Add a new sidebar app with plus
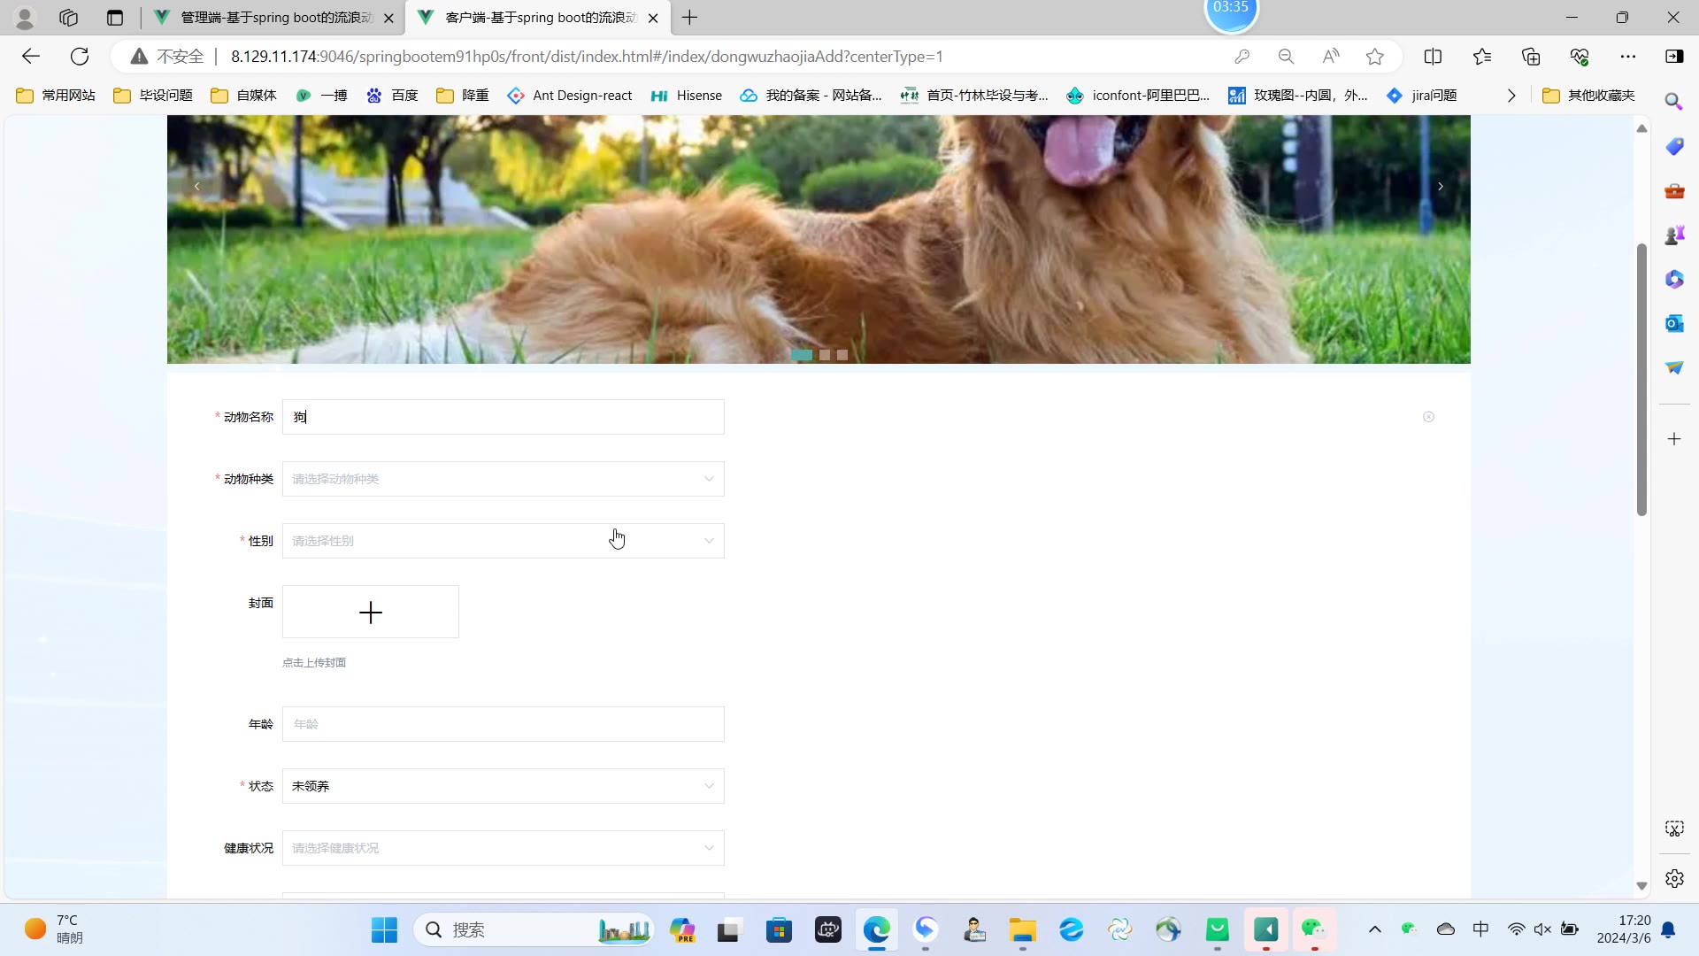This screenshot has height=956, width=1699. pos(1674,439)
